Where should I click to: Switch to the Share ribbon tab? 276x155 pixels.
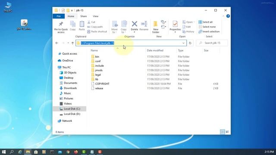point(83,16)
